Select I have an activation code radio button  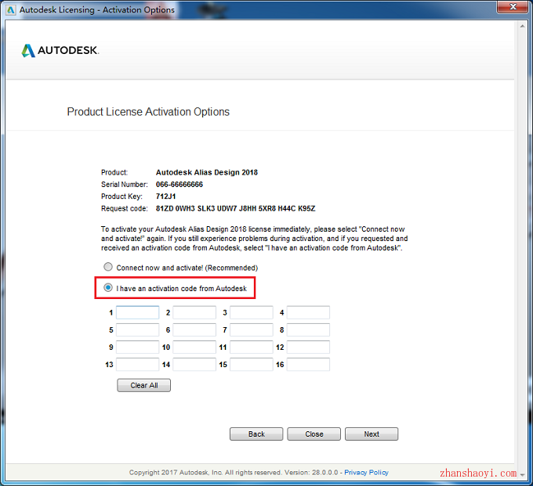pos(108,288)
